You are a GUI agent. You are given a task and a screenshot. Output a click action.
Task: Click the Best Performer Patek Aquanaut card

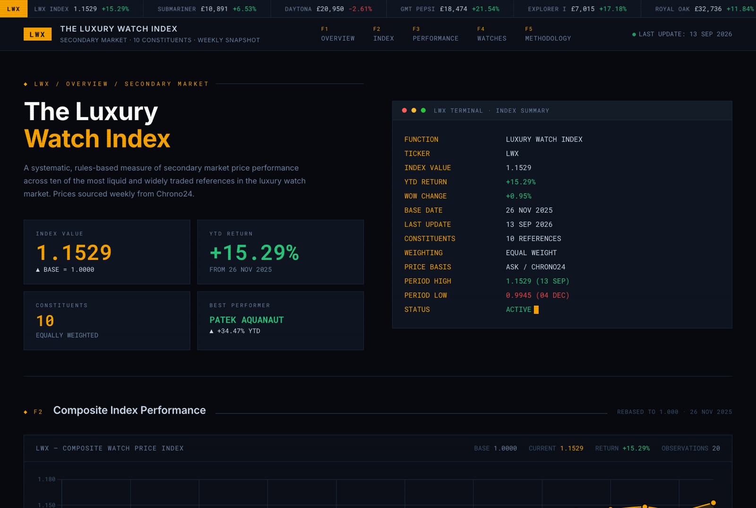pyautogui.click(x=280, y=321)
